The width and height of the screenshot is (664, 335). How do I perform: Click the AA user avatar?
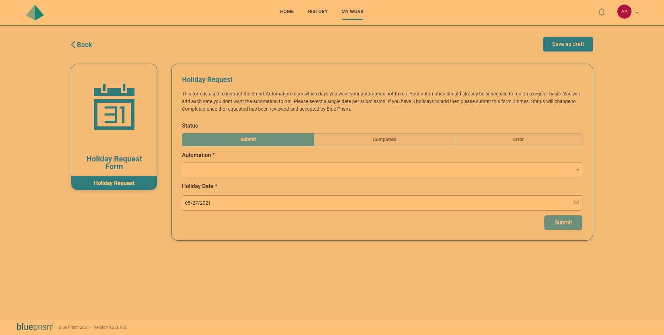click(x=624, y=12)
